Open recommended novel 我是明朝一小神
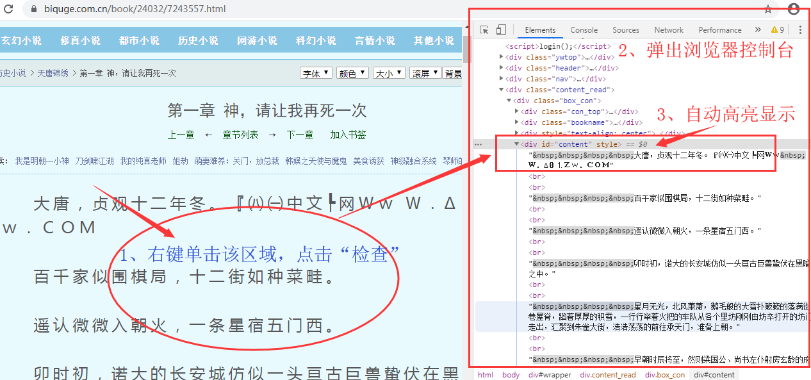This screenshot has width=811, height=380. (42, 161)
